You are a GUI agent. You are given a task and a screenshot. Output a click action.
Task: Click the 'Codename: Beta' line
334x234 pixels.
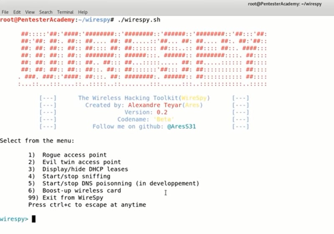point(146,119)
